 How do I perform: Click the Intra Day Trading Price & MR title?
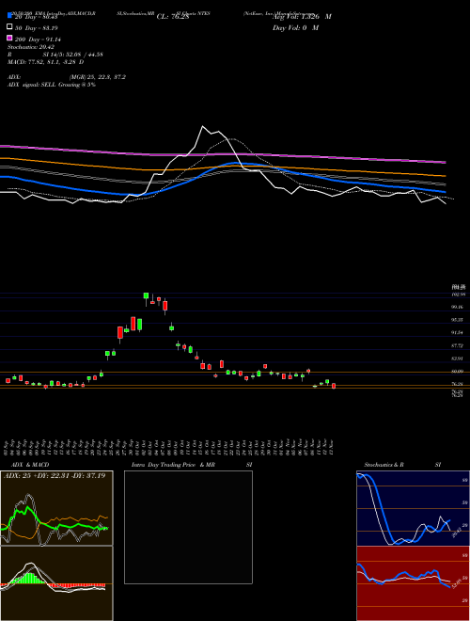pos(173,465)
